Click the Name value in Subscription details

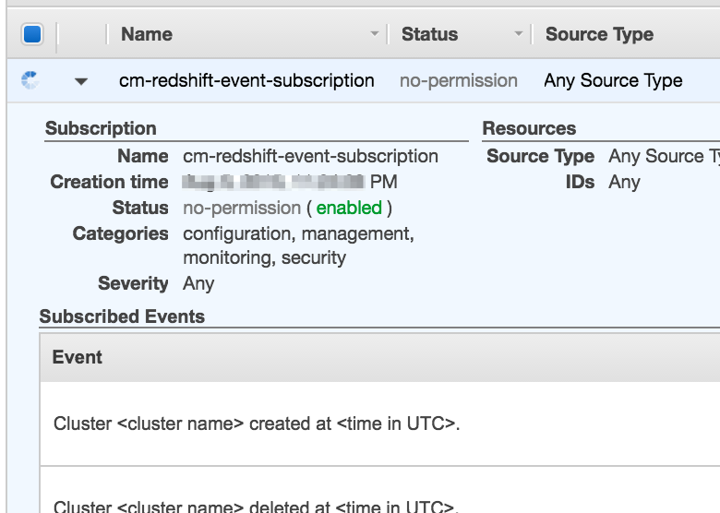click(310, 156)
